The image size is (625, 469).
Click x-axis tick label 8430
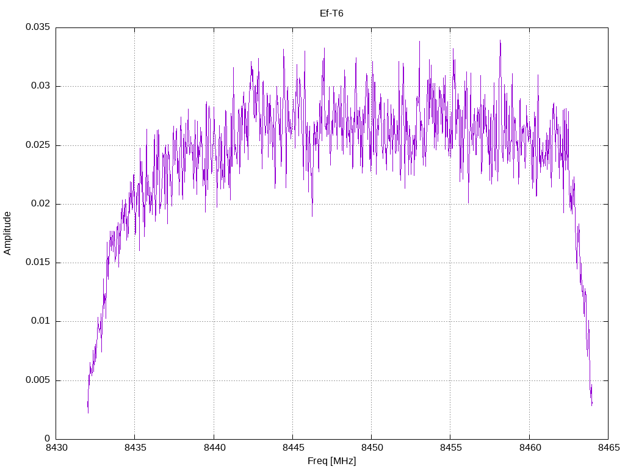coord(57,448)
